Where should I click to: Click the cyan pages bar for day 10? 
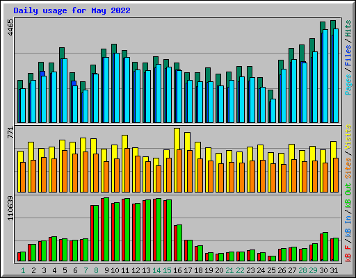coord(117,88)
